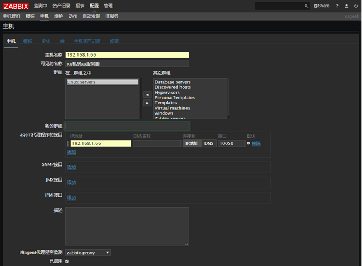Go to IT服务 submenu item
362x266 pixels.
point(112,16)
